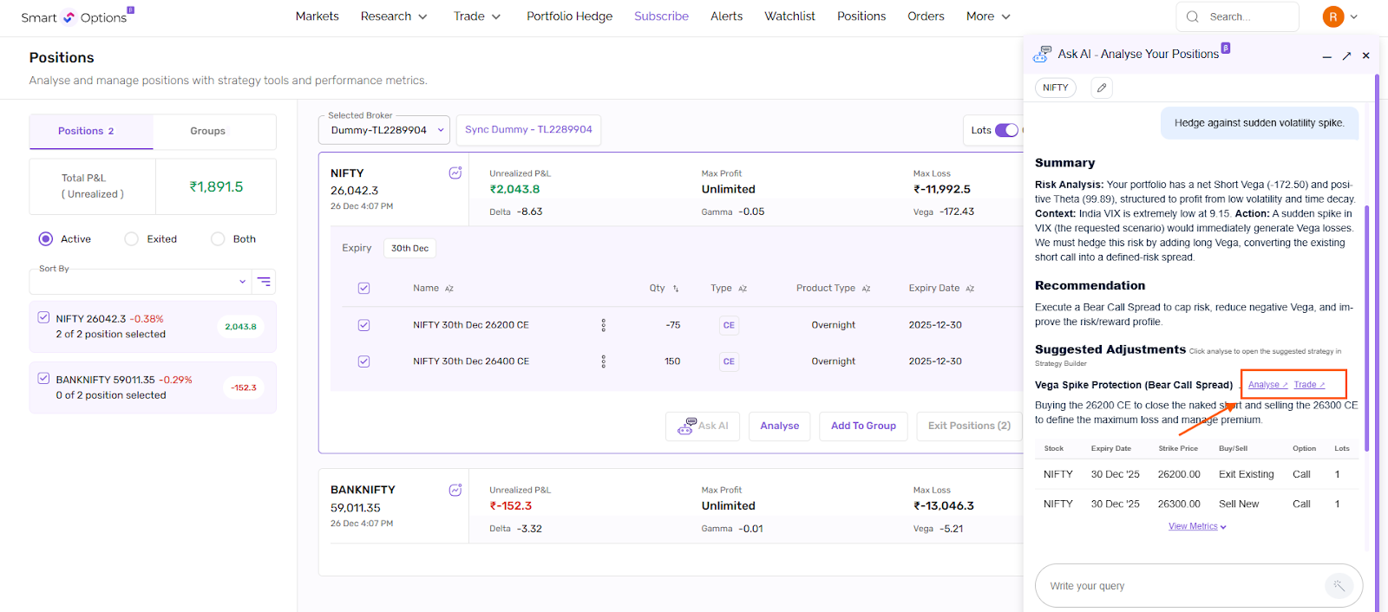Screen dimensions: 1388x612
Task: Expand the Ask AI panel to full size
Action: [1346, 55]
